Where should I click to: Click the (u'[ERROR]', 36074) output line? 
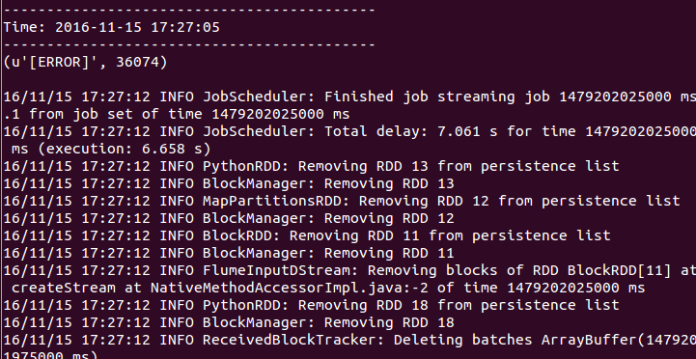(85, 62)
